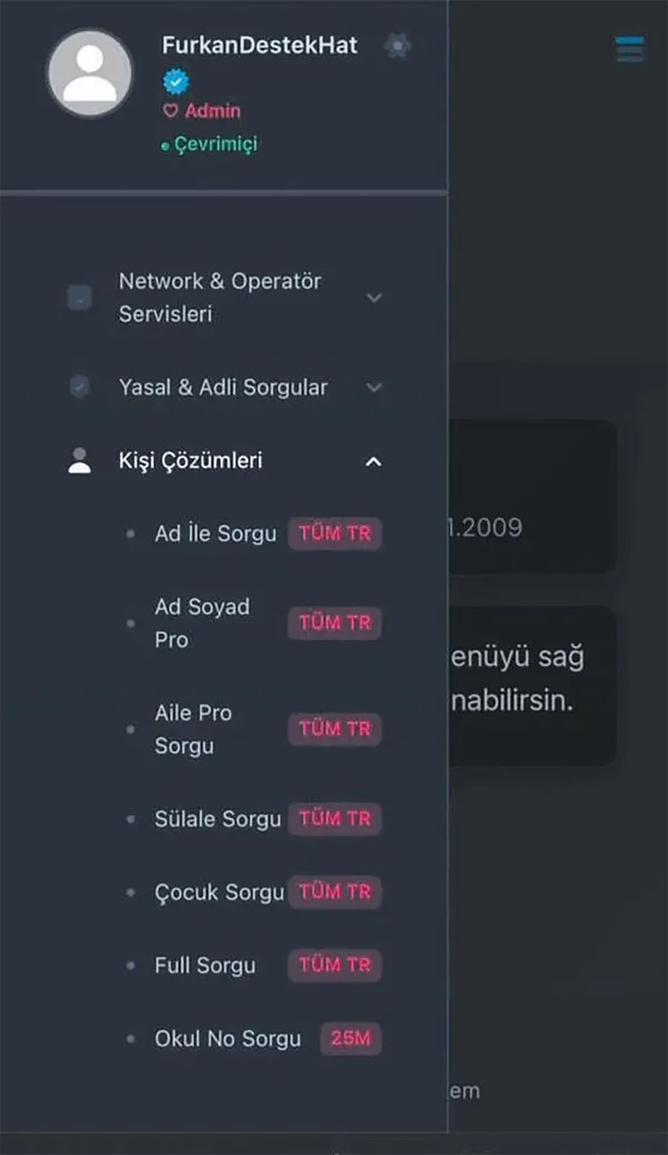Click the 25M badge on Okul No Sorgu
Viewport: 668px width, 1155px height.
click(x=351, y=1038)
